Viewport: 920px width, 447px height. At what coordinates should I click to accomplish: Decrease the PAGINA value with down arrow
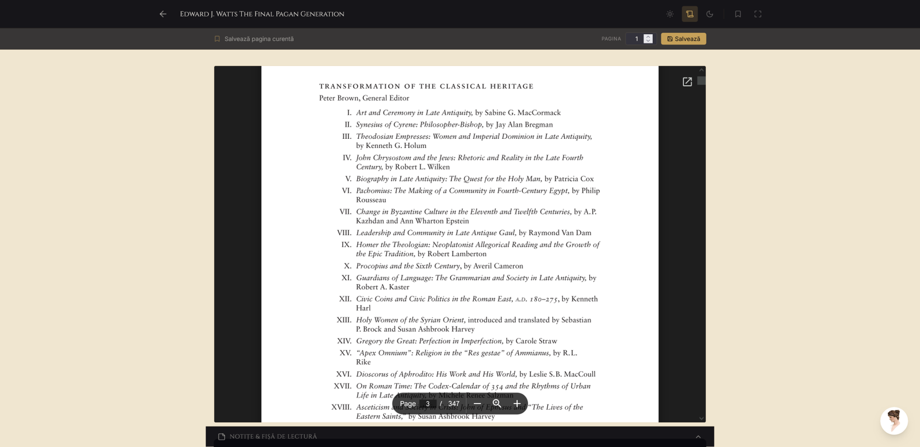tap(648, 41)
